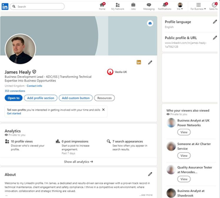220x198 pixels.
Task: Open the Messaging icon
Action: click(x=149, y=6)
